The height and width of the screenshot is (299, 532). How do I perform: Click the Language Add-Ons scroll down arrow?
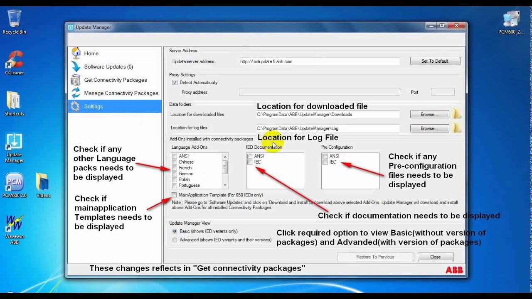[x=225, y=185]
